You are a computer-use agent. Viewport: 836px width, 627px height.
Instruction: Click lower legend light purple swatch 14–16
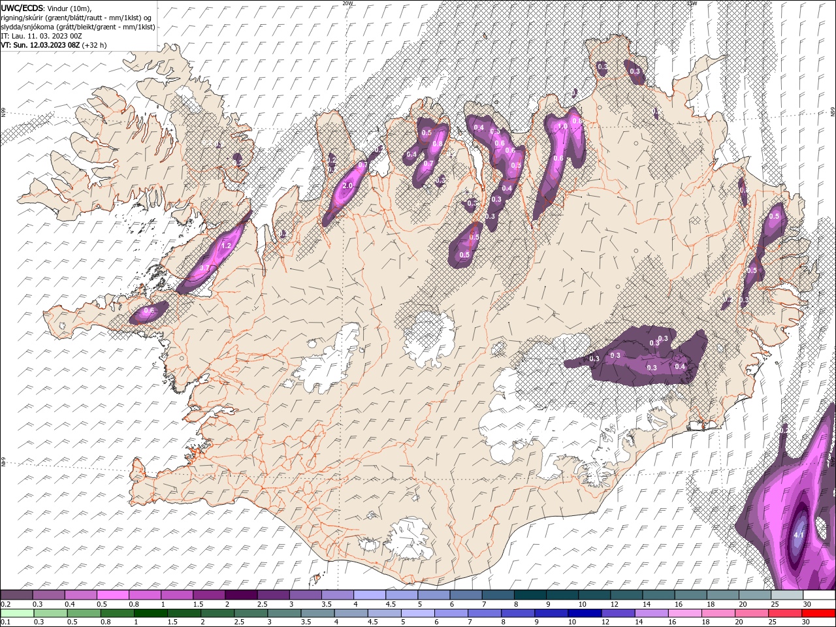(x=651, y=613)
